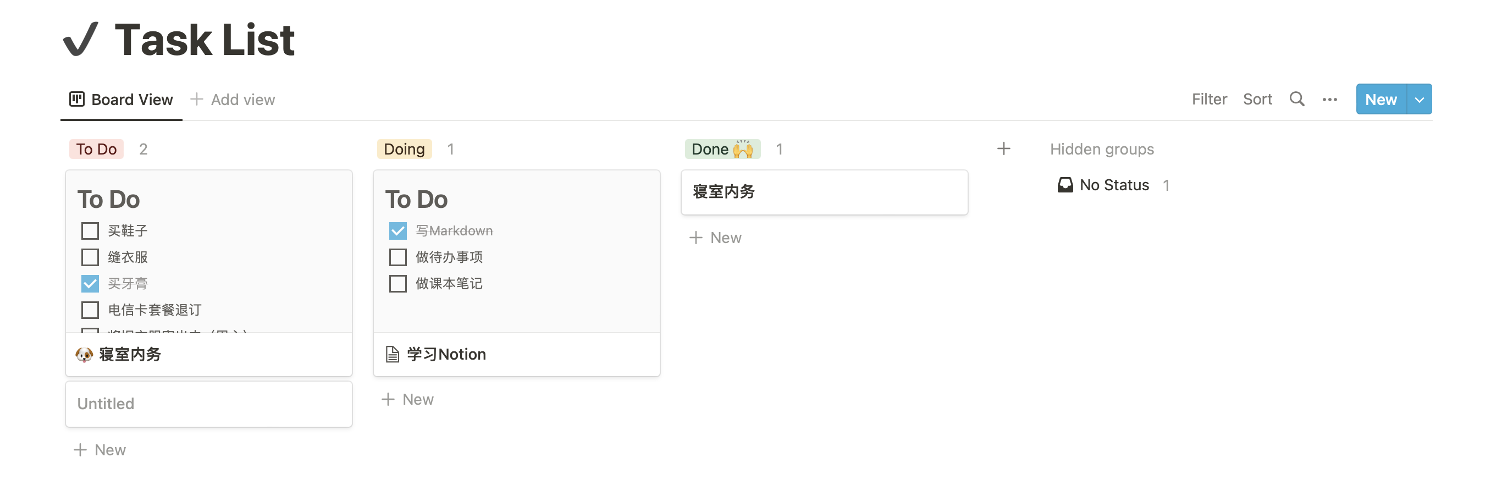Click + New under the Done column
Image resolution: width=1502 pixels, height=496 pixels.
(x=715, y=238)
